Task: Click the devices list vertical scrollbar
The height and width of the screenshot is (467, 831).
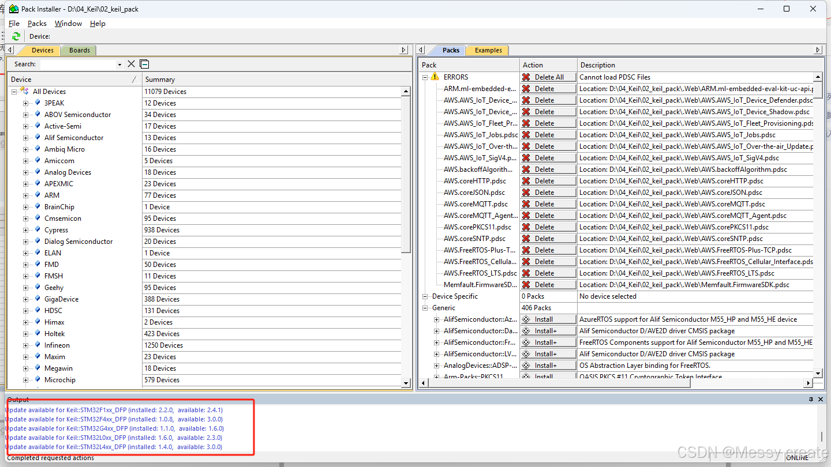Action: [406, 174]
